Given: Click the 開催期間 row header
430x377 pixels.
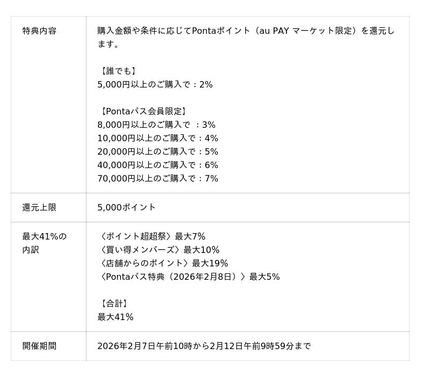Looking at the screenshot, I should [x=39, y=346].
